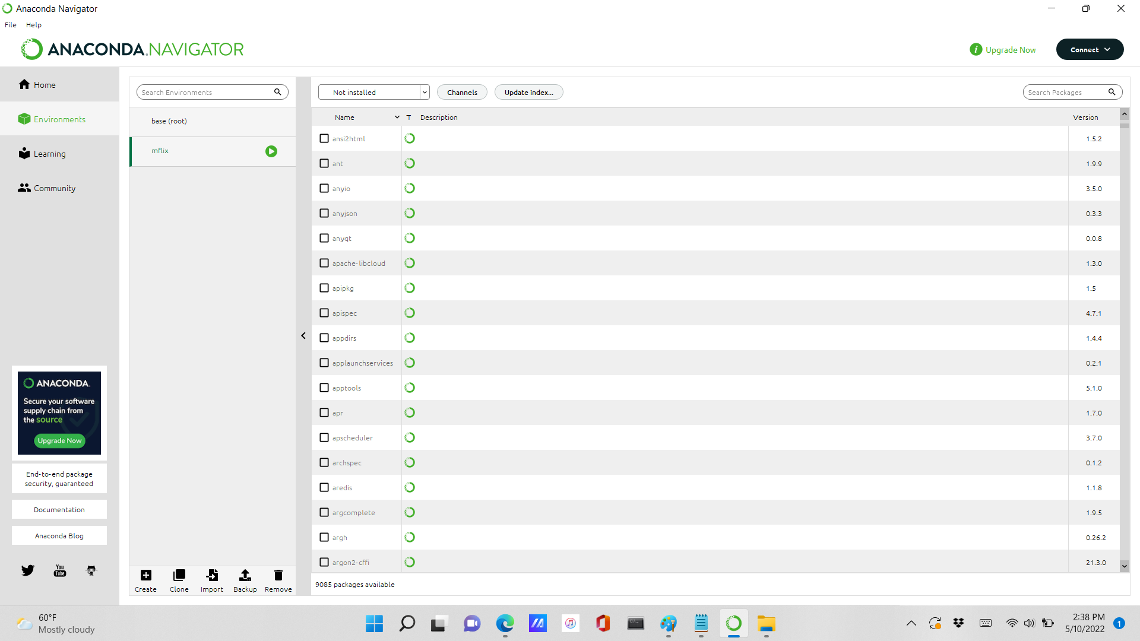This screenshot has height=641, width=1140.
Task: Backup the current environment
Action: click(x=245, y=580)
